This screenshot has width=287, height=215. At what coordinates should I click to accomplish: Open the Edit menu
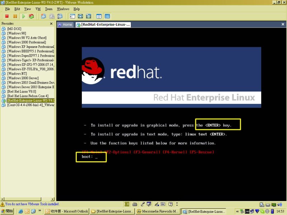click(17, 9)
